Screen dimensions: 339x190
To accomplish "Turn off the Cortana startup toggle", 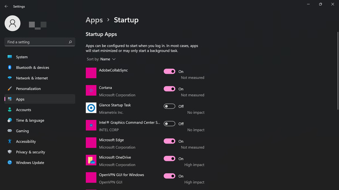I will point(169,89).
